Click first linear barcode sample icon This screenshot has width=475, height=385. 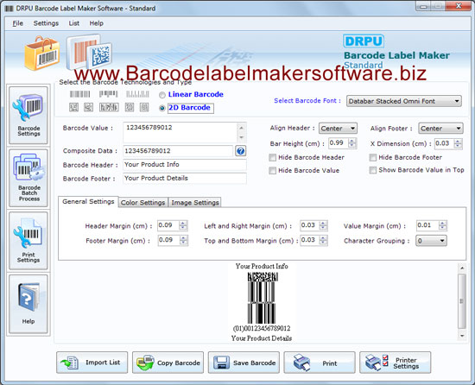[x=80, y=94]
